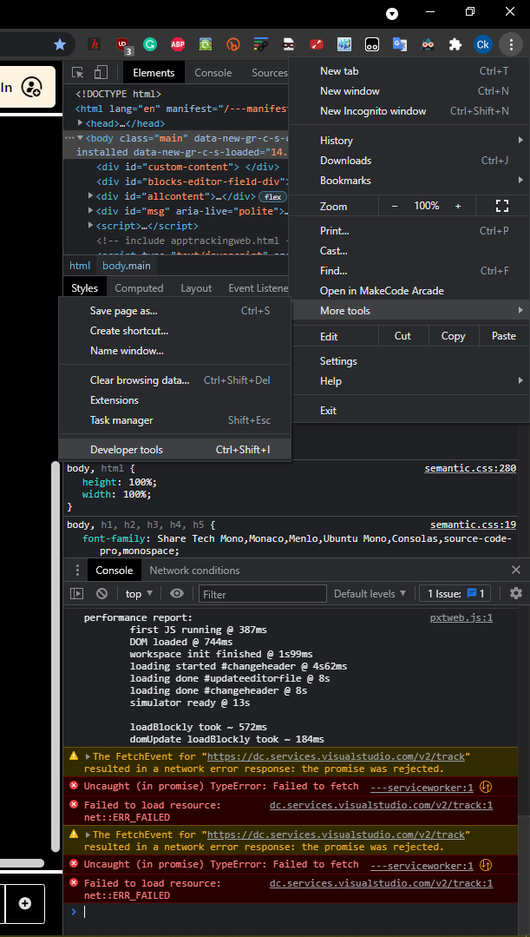The image size is (530, 937).
Task: Expand the script element node
Action: coord(91,226)
